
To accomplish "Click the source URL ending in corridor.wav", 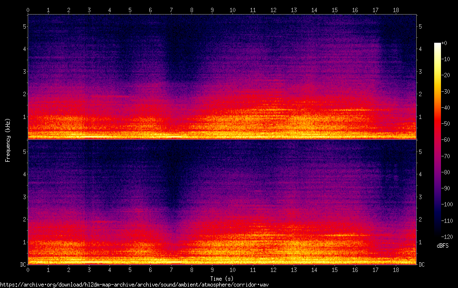I will 134,284.
